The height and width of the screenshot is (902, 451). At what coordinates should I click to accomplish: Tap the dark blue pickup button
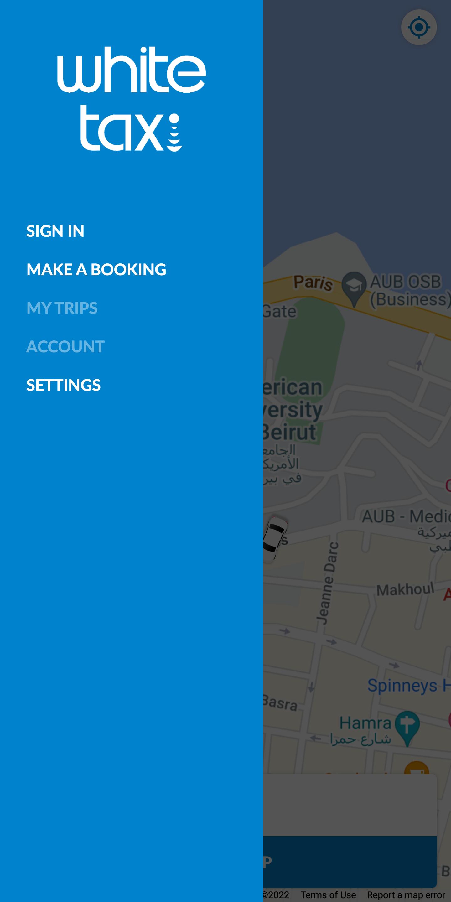[350, 862]
